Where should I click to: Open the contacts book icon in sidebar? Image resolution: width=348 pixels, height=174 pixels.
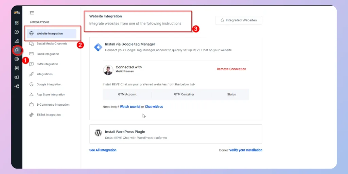[x=17, y=68]
